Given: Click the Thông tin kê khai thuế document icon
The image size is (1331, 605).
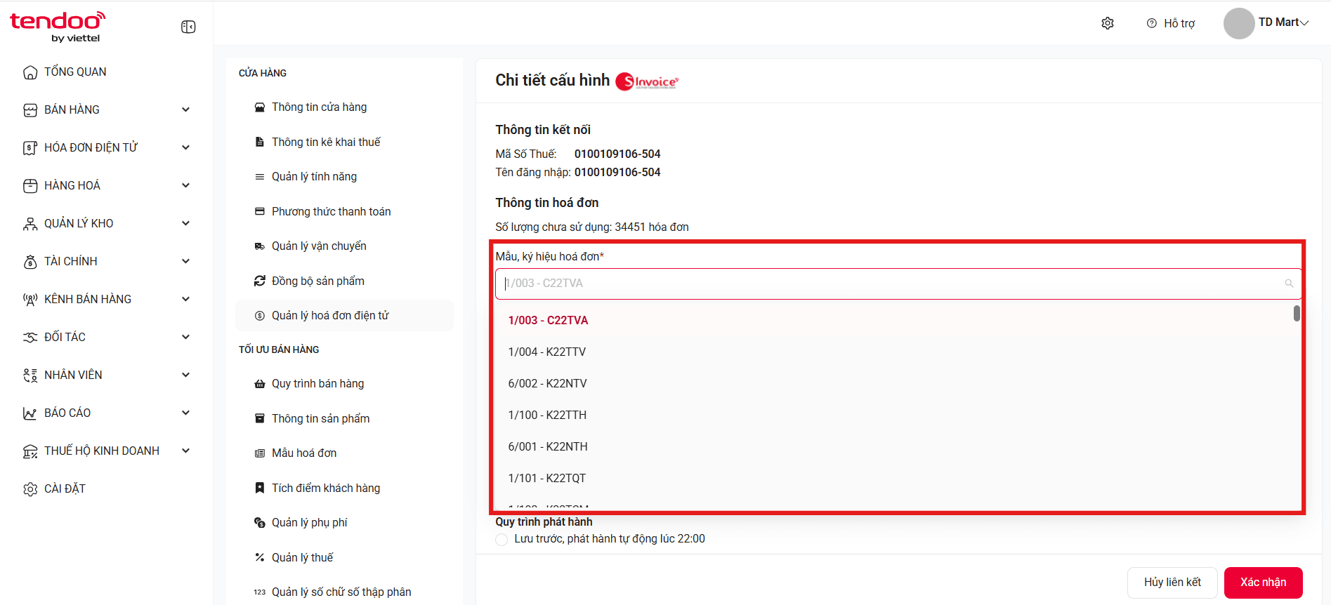Looking at the screenshot, I should [x=260, y=142].
